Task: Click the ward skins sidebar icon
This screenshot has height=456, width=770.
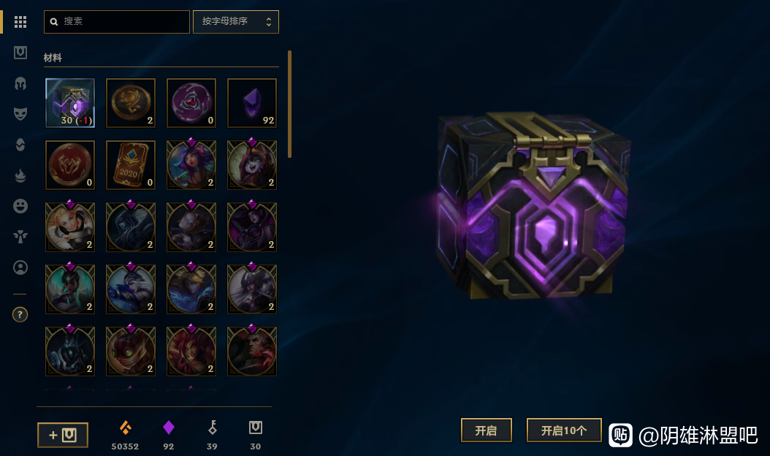Action: tap(20, 236)
